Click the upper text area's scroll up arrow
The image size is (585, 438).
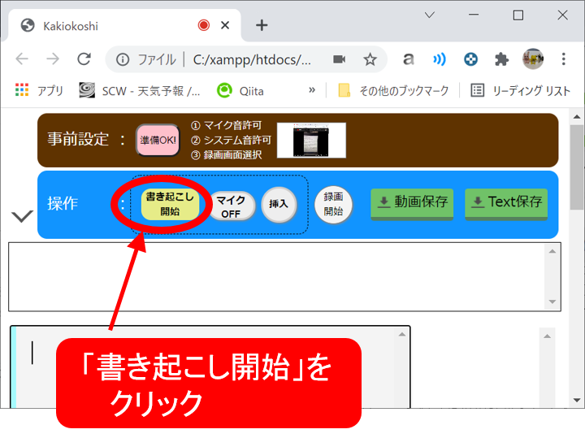552,251
